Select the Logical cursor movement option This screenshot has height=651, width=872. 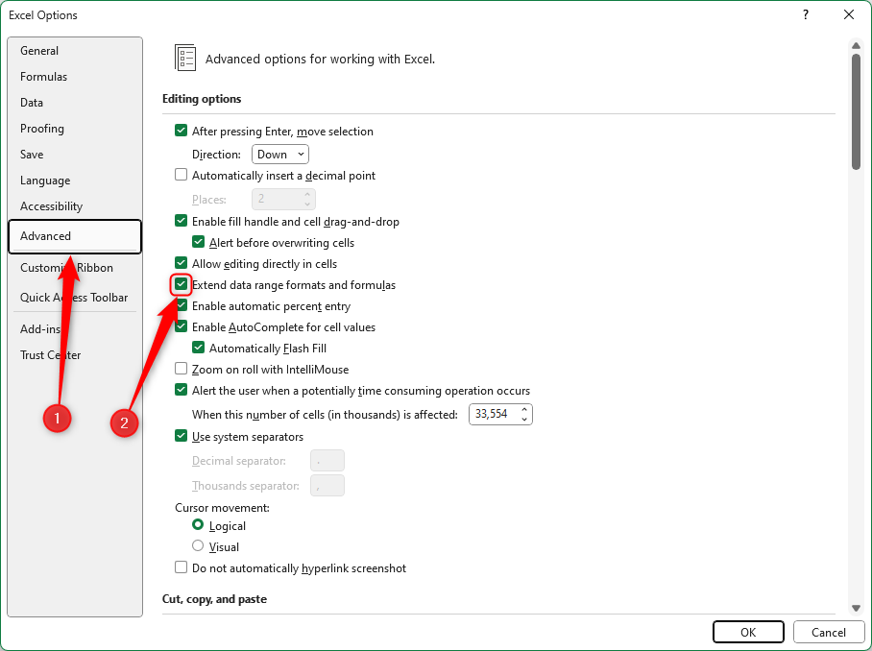tap(198, 525)
